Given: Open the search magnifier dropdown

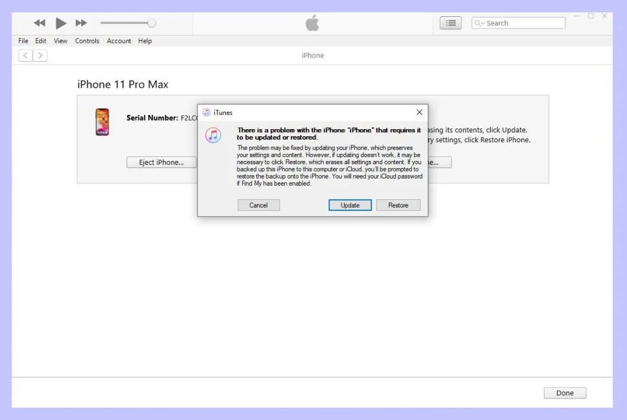Looking at the screenshot, I should pyautogui.click(x=479, y=23).
